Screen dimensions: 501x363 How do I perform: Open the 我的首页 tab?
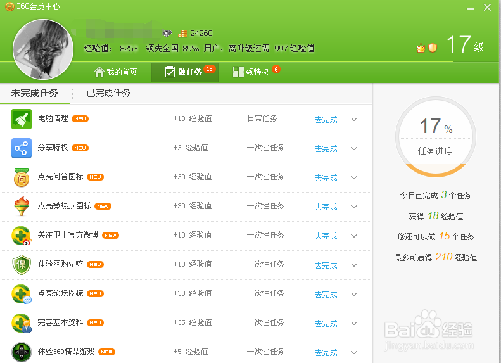(x=116, y=72)
